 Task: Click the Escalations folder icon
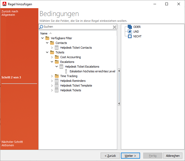57,62
